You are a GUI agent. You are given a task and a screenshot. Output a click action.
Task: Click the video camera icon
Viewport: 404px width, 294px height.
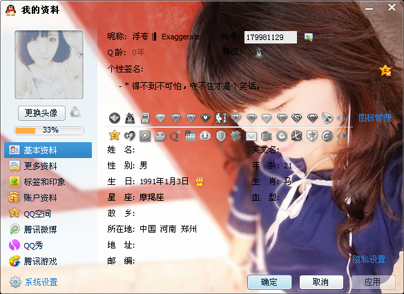pyautogui.click(x=266, y=136)
